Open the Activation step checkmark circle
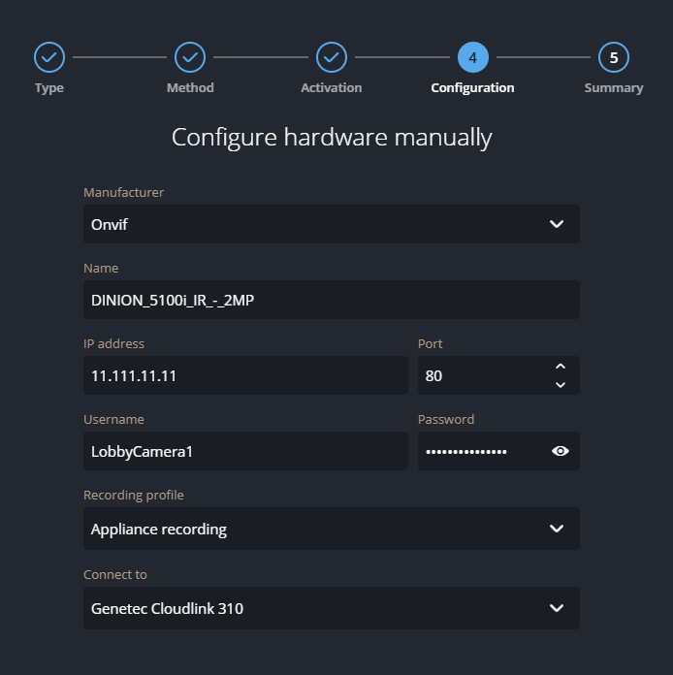 coord(331,57)
